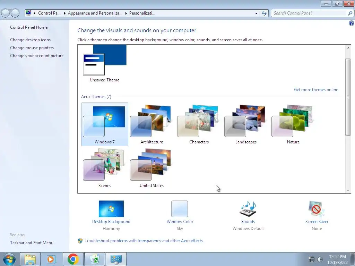Click the Back navigation button
This screenshot has width=355, height=266.
(6, 13)
